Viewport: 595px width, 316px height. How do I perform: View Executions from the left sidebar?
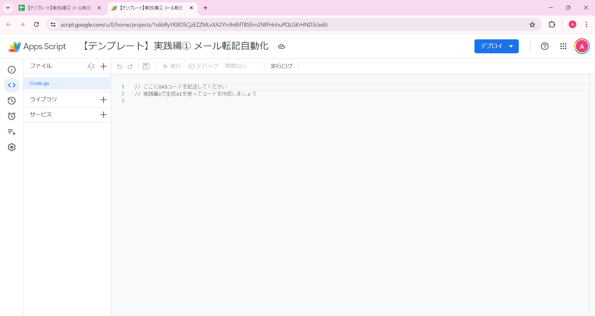[11, 132]
